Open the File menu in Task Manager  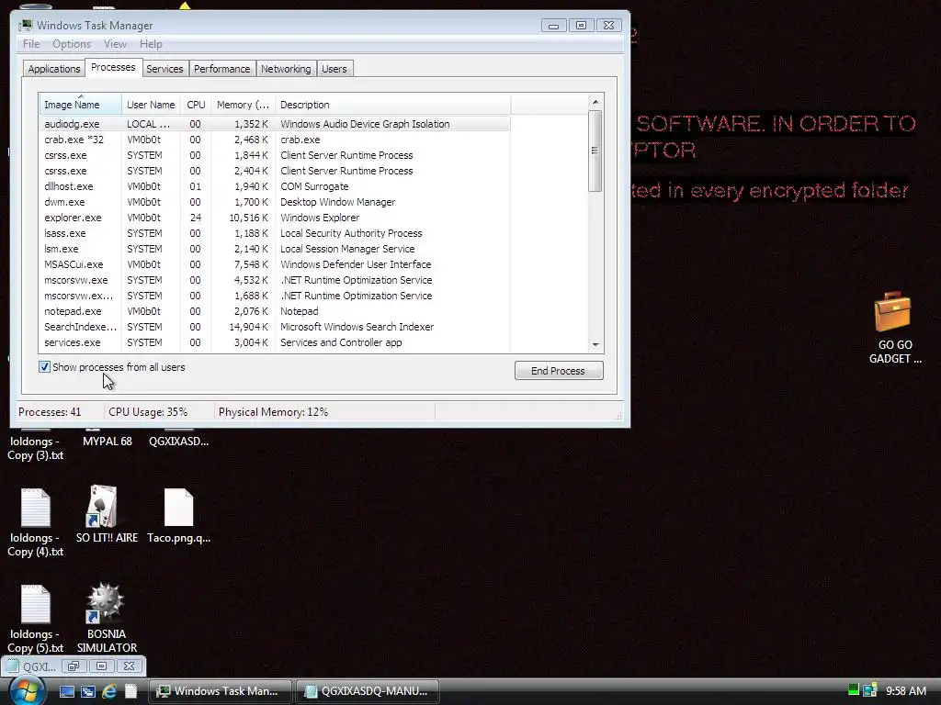pos(31,44)
